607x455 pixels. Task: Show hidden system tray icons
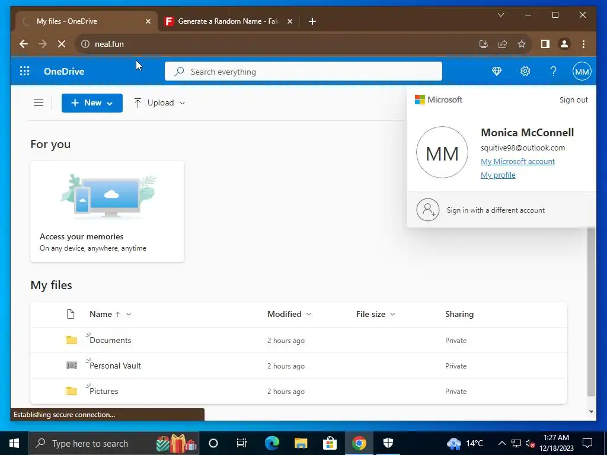click(x=501, y=443)
